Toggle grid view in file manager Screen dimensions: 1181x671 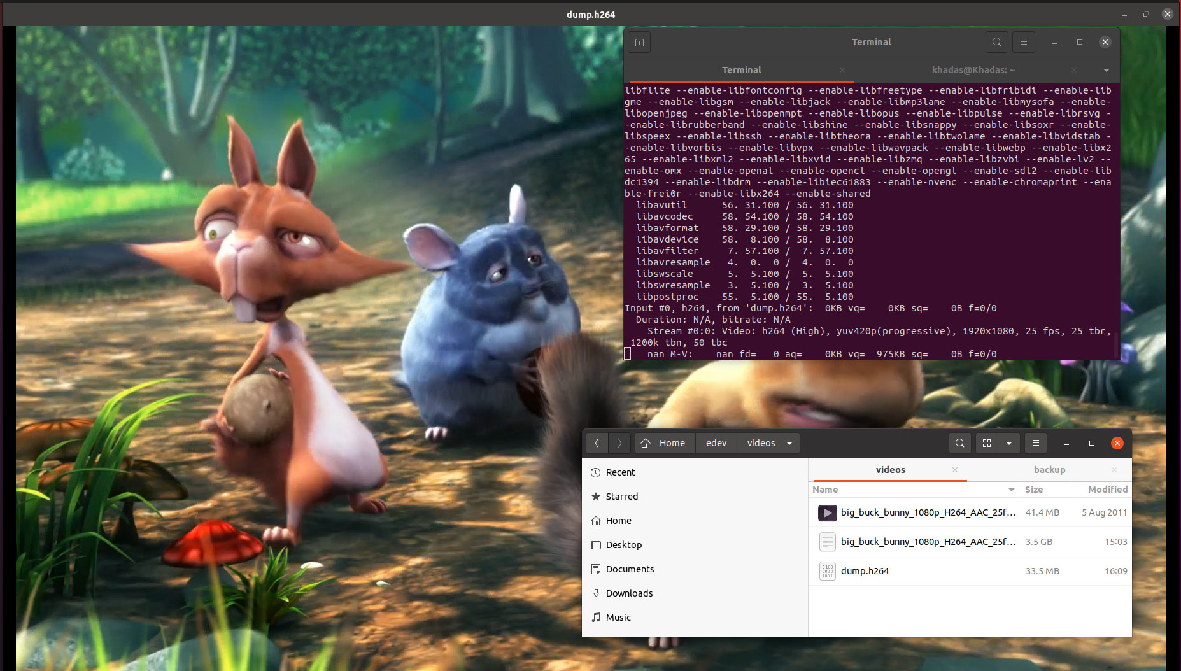click(987, 443)
